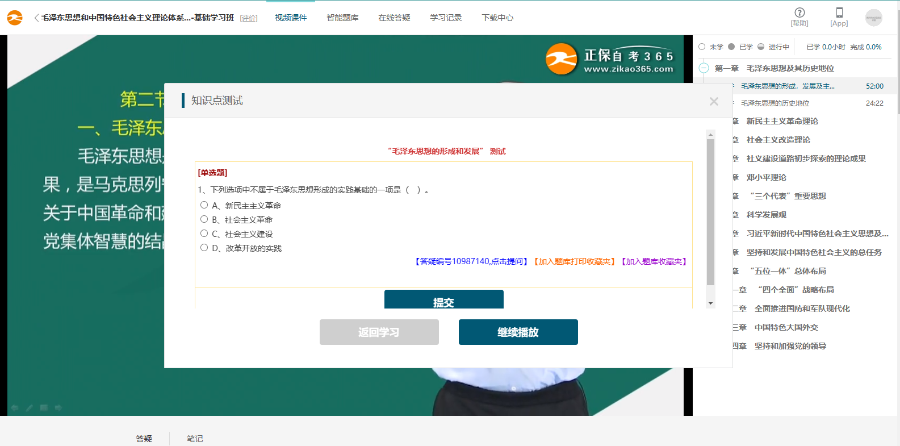This screenshot has width=900, height=446.
Task: Collapse the 第一章 chapter tree node
Action: tap(704, 68)
